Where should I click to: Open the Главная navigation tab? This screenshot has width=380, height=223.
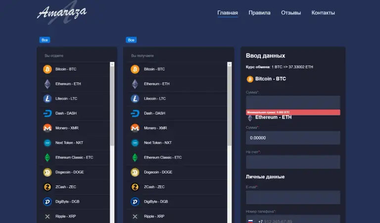(228, 12)
